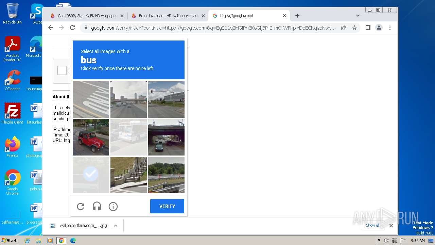Image resolution: width=435 pixels, height=245 pixels.
Task: Show hidden system tray icons
Action: click(379, 241)
